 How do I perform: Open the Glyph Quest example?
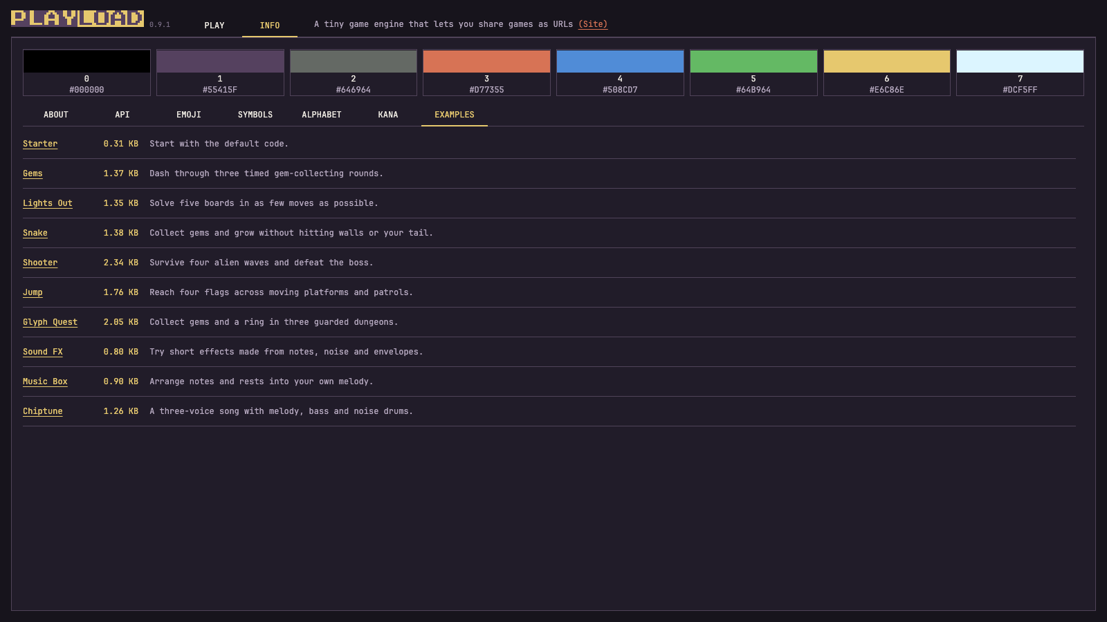coord(50,322)
